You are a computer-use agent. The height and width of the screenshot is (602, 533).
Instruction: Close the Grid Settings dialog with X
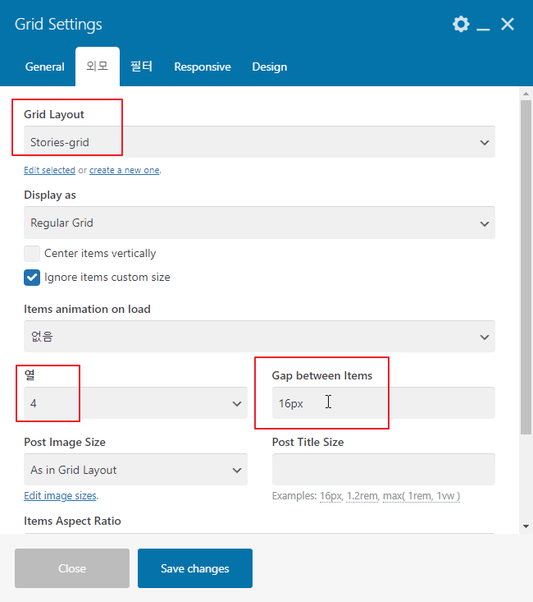coord(508,25)
